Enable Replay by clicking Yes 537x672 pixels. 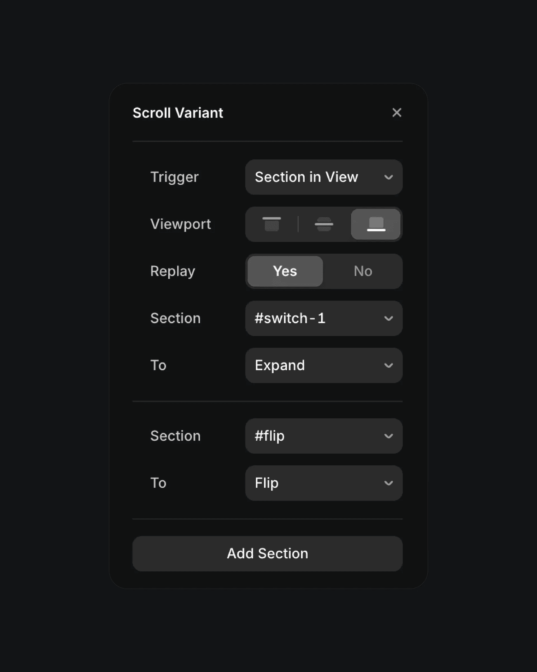click(284, 271)
